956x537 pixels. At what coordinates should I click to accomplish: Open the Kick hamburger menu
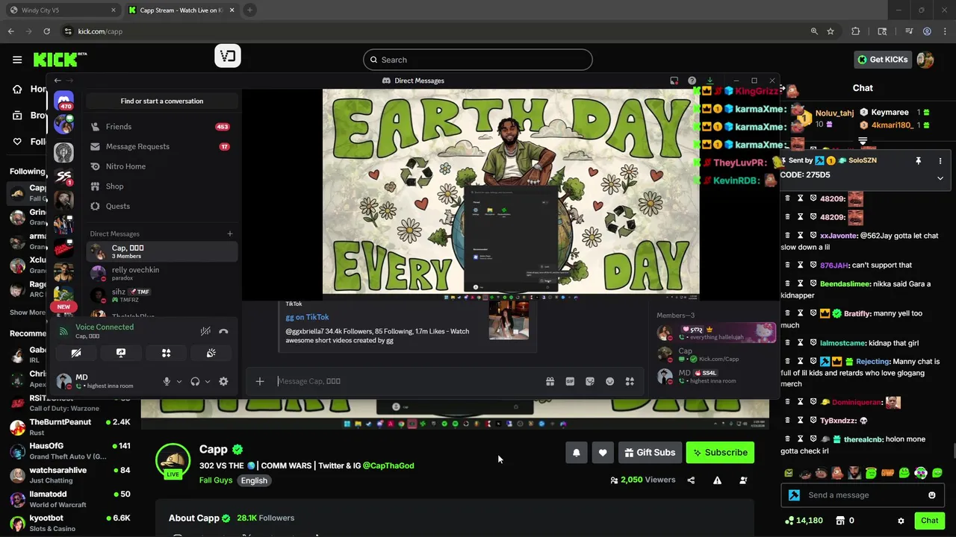pyautogui.click(x=17, y=60)
